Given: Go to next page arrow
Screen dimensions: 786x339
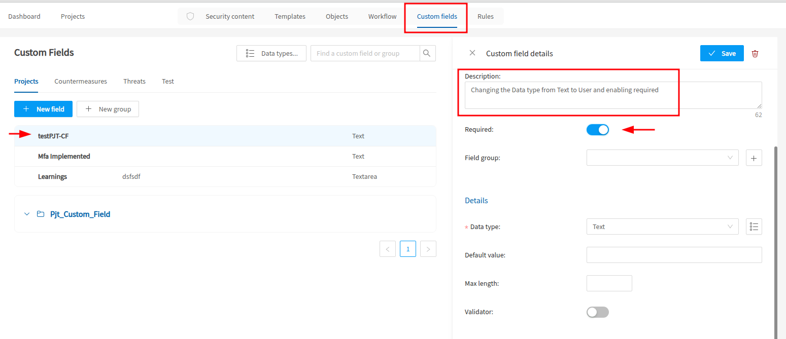Looking at the screenshot, I should point(428,249).
